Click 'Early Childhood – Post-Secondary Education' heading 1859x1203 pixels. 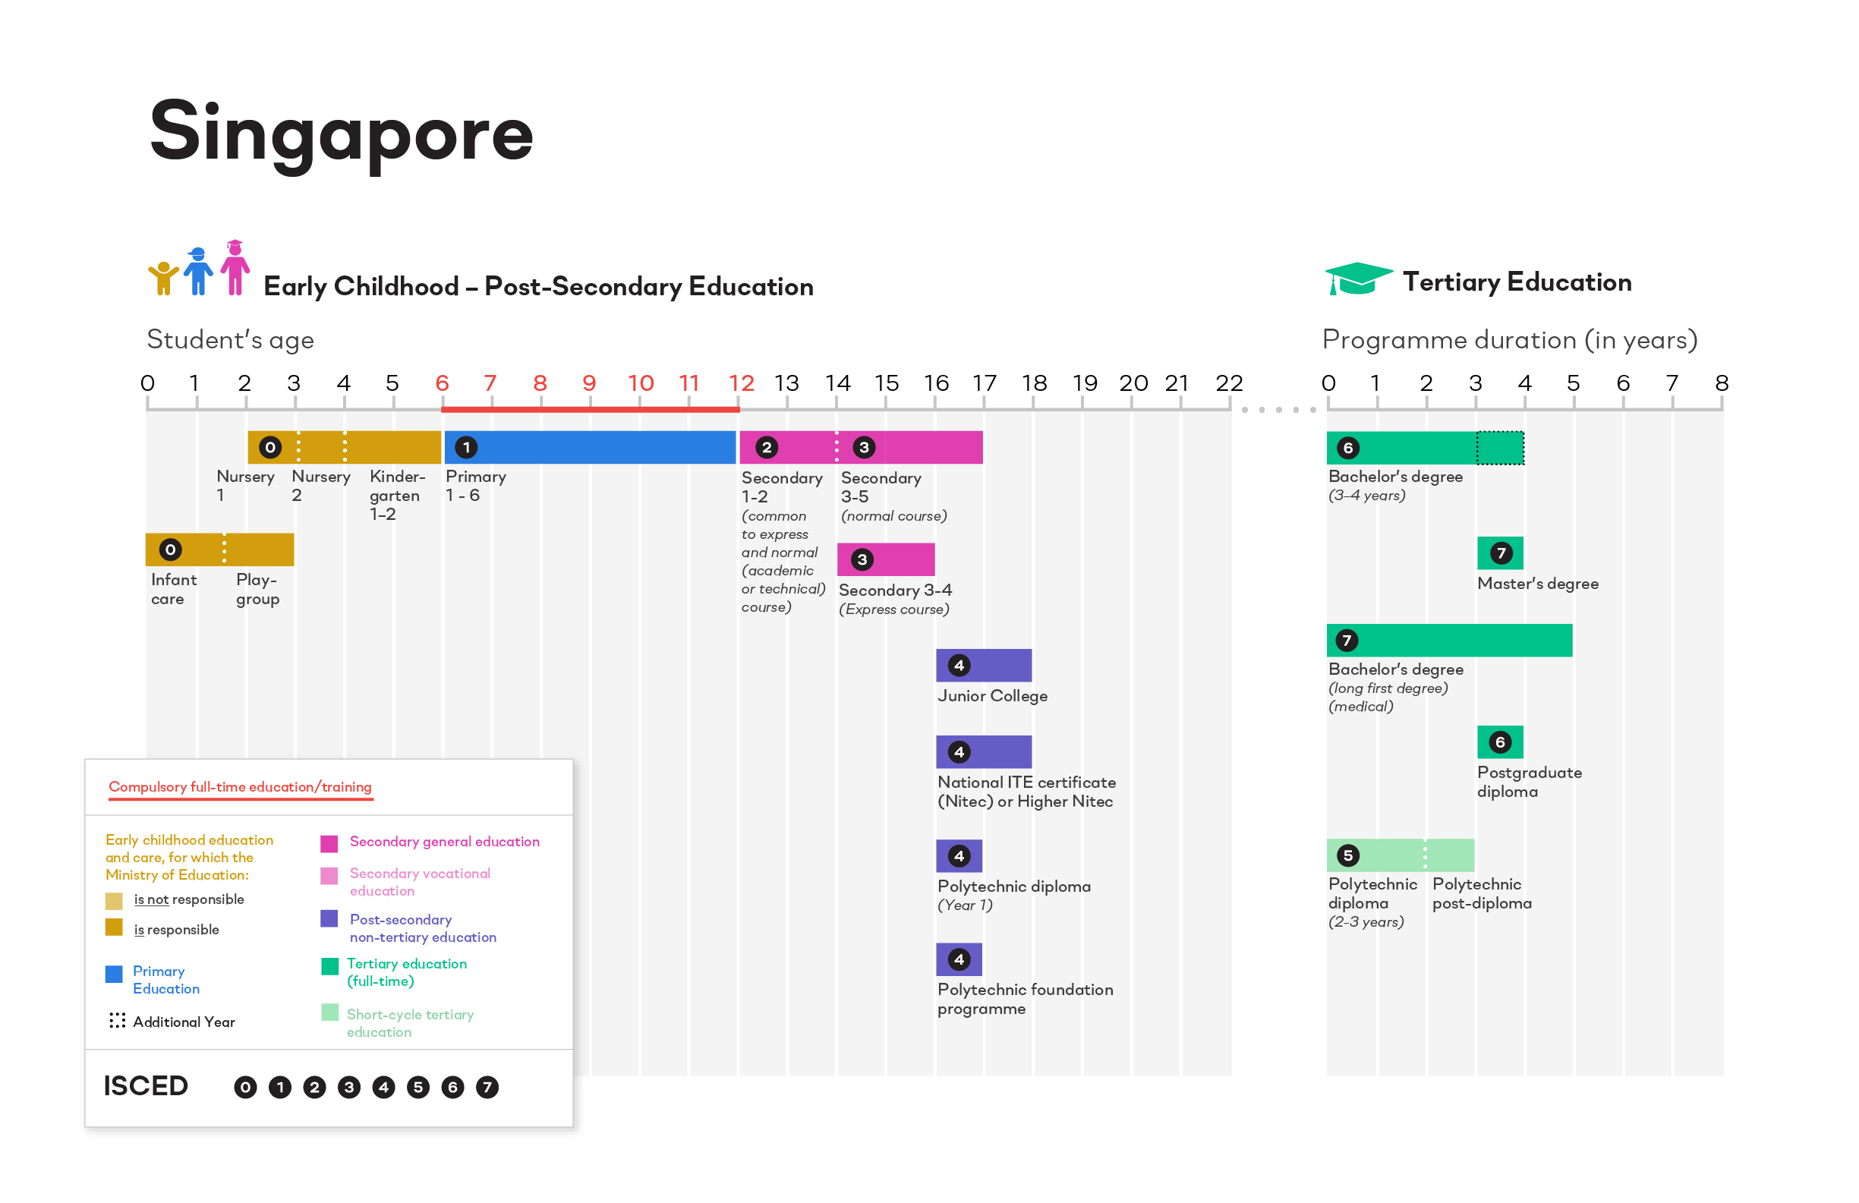pos(538,287)
